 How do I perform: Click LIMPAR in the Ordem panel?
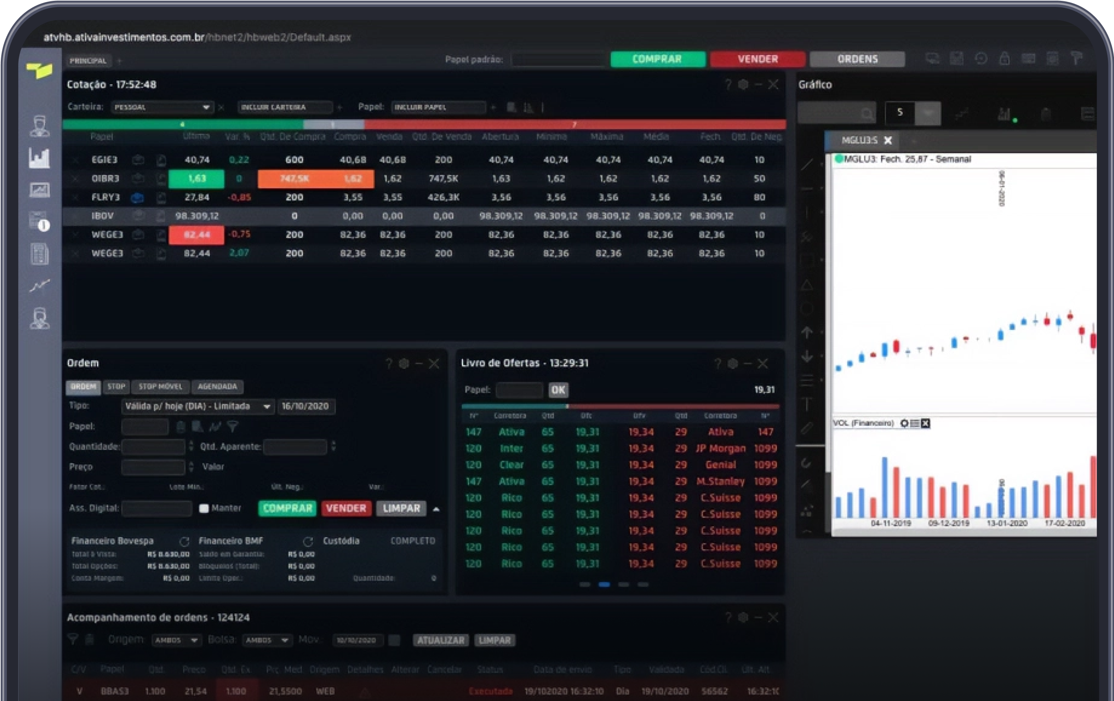401,509
